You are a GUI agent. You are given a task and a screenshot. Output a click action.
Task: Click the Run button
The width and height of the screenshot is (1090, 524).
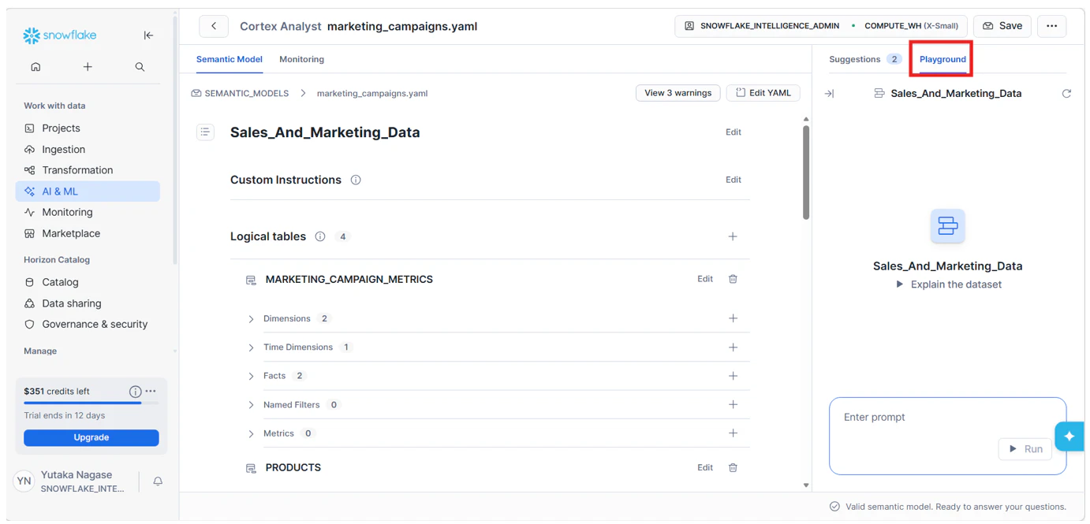[x=1025, y=449]
